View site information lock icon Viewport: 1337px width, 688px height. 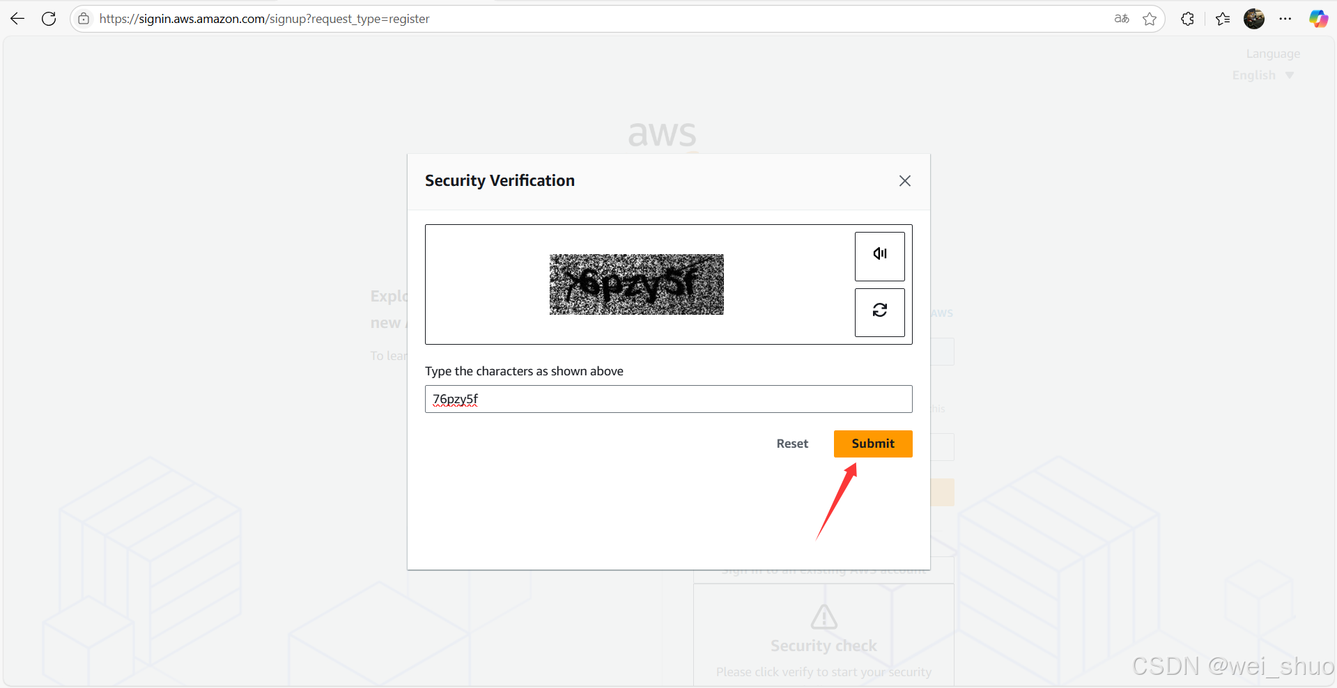(x=84, y=19)
